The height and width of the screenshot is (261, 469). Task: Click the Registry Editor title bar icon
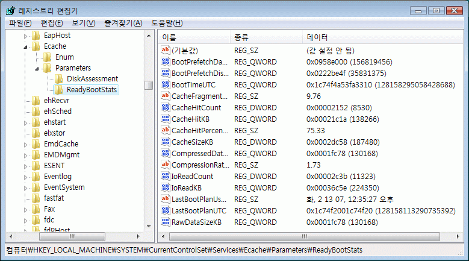[x=11, y=11]
